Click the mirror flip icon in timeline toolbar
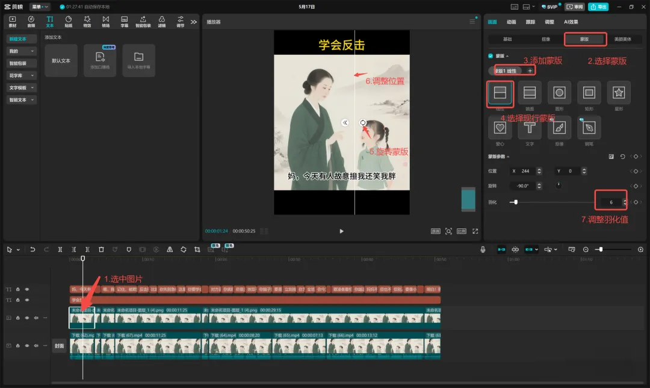This screenshot has width=650, height=388. click(170, 249)
